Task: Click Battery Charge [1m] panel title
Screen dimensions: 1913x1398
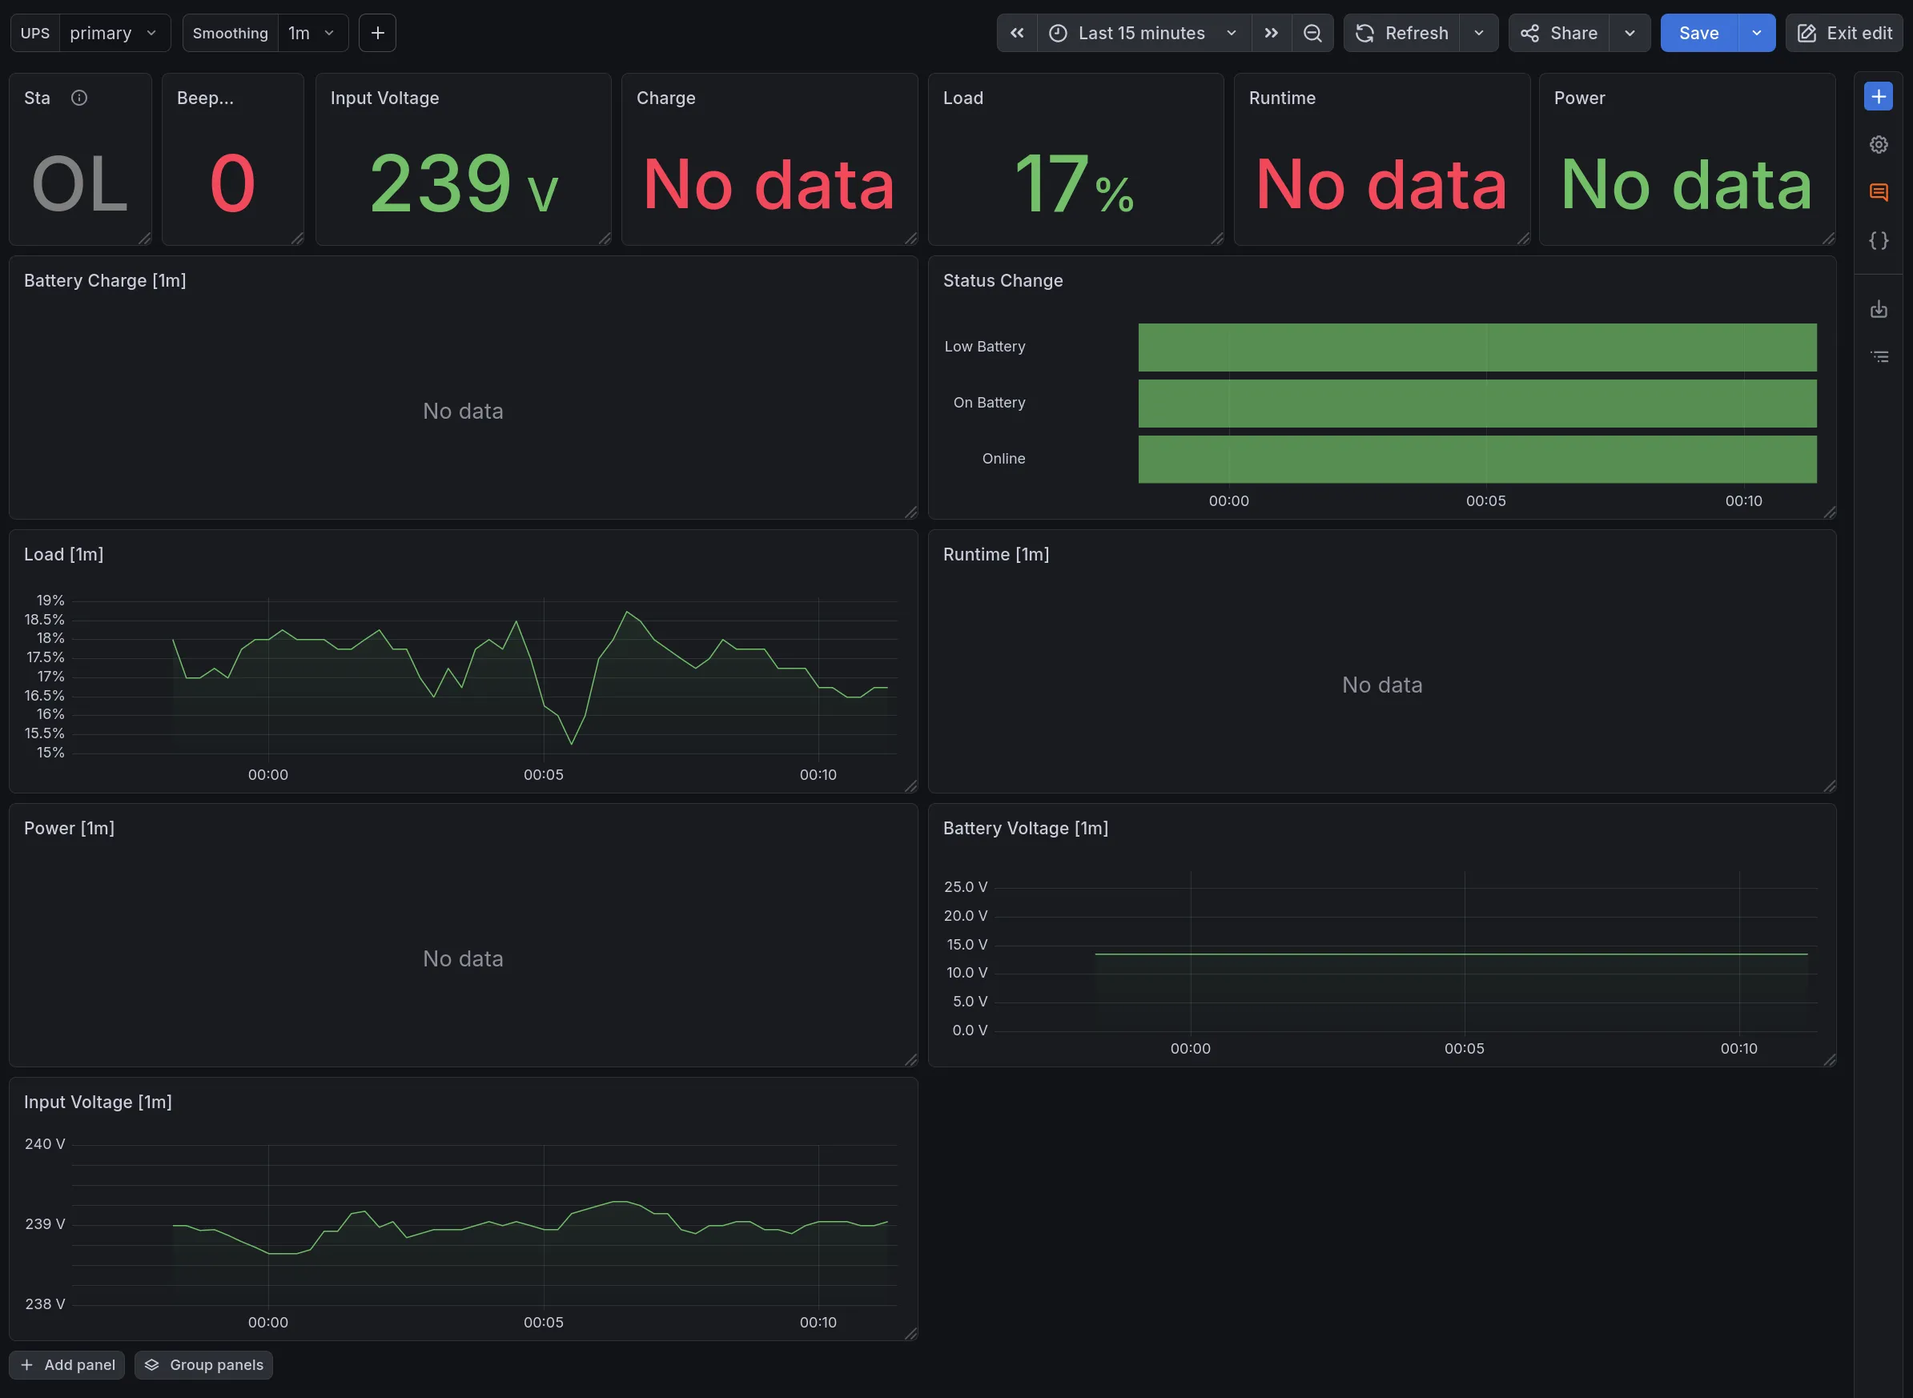Action: 105,281
